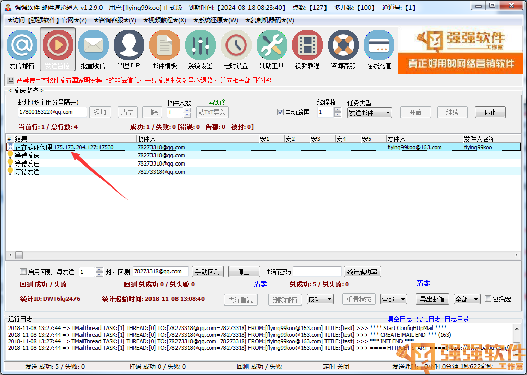Viewport: 527px width, 375px height.
Task: Open the green 帮助? help link
Action: tap(217, 102)
